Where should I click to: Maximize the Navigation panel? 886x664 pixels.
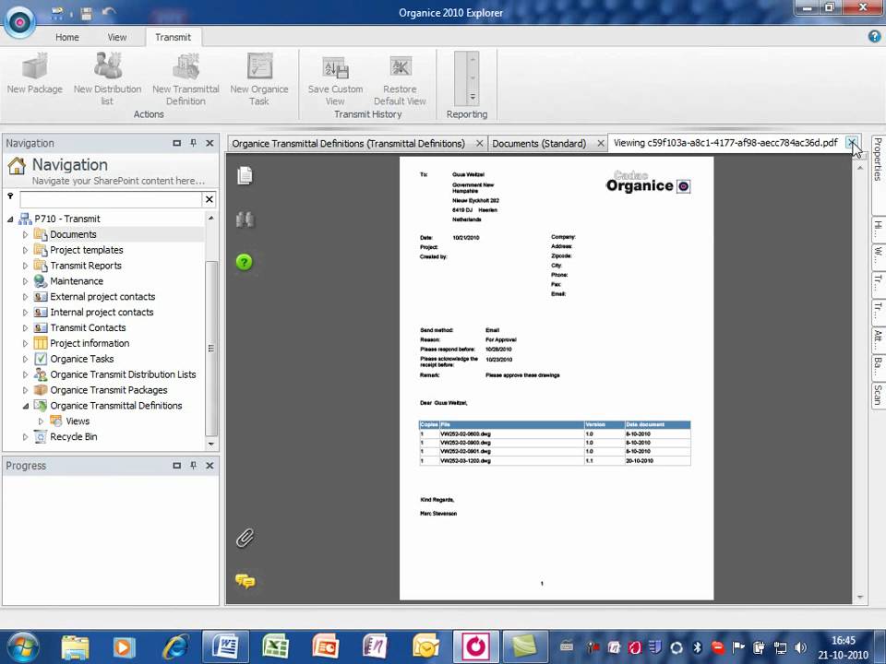point(177,144)
